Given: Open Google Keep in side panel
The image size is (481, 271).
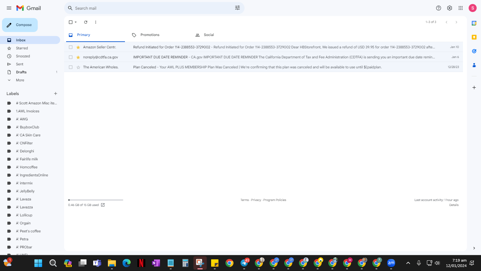Looking at the screenshot, I should [x=474, y=37].
